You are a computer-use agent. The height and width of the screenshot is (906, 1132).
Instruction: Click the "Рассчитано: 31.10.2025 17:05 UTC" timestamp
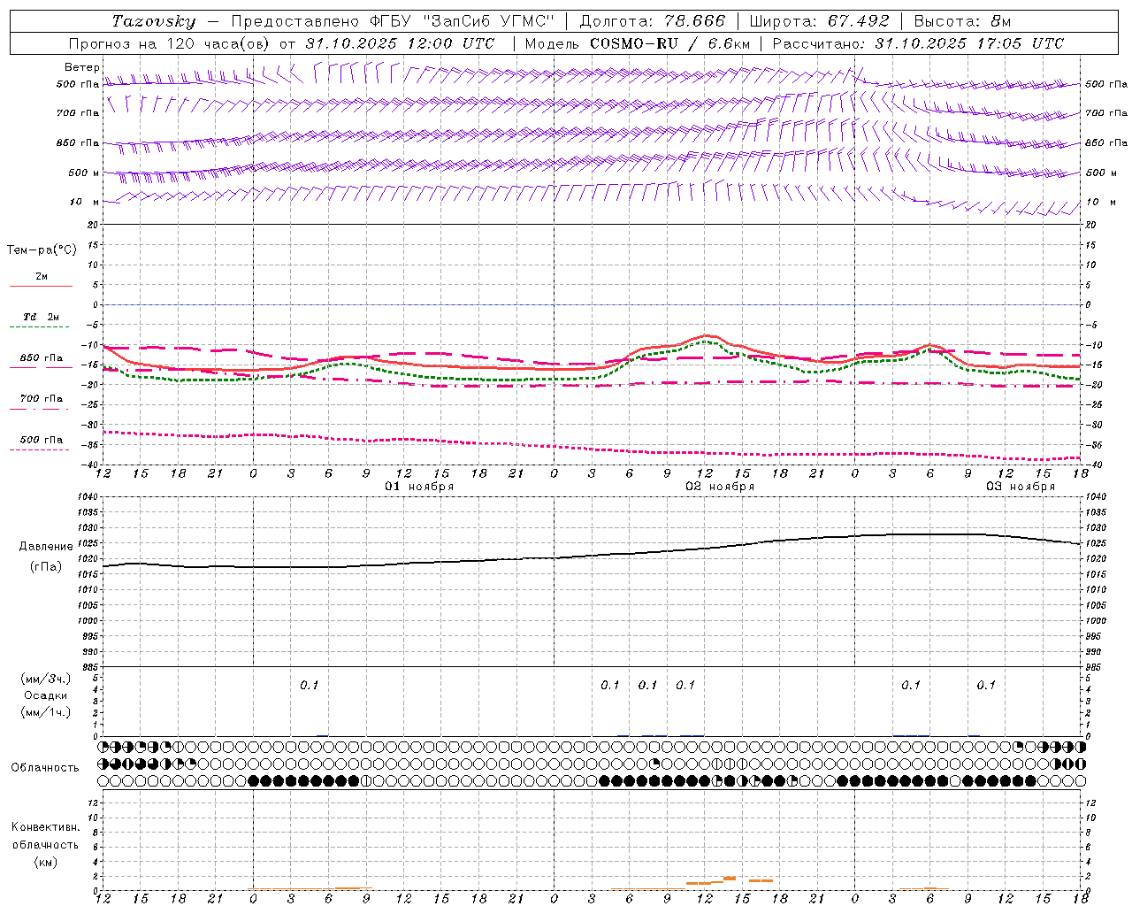pyautogui.click(x=918, y=43)
